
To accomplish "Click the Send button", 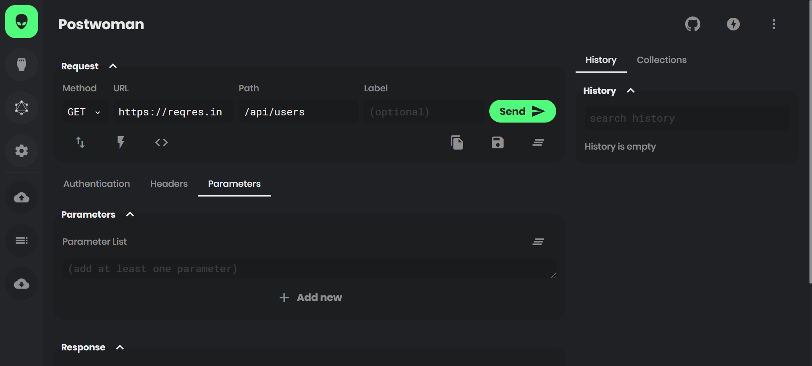I will 523,111.
